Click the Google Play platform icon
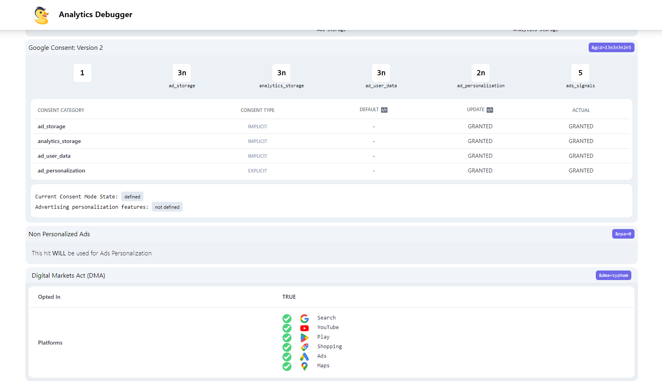This screenshot has height=386, width=662. pos(304,337)
